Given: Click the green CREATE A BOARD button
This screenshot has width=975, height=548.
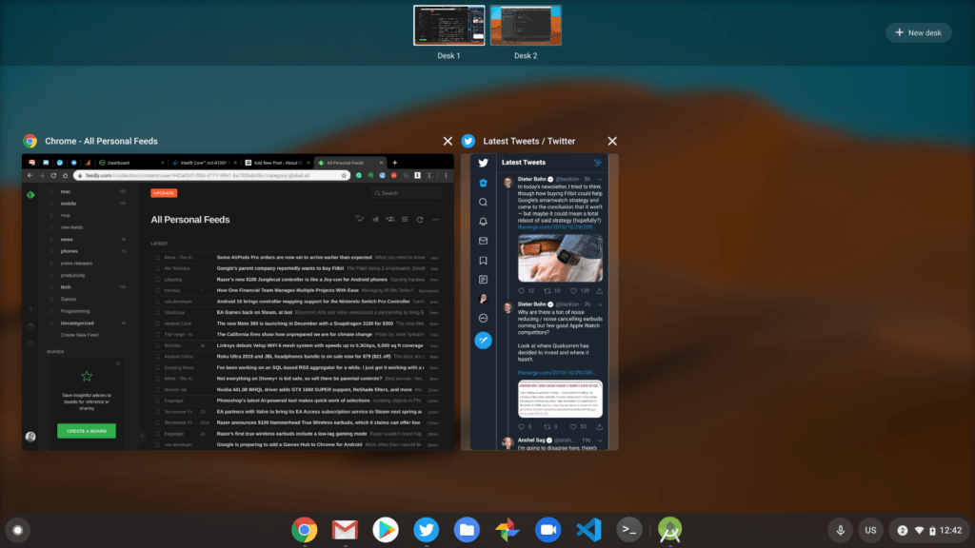Looking at the screenshot, I should click(86, 430).
